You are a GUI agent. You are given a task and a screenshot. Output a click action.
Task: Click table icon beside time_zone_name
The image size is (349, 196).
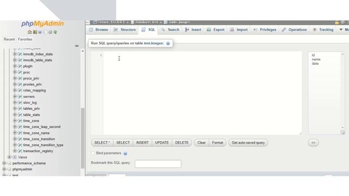(20, 133)
